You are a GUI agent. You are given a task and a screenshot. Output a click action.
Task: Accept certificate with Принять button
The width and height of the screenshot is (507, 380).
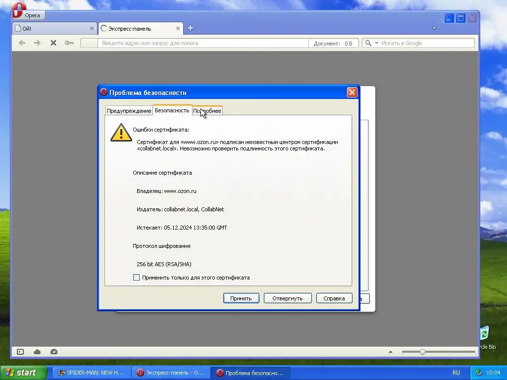click(241, 298)
